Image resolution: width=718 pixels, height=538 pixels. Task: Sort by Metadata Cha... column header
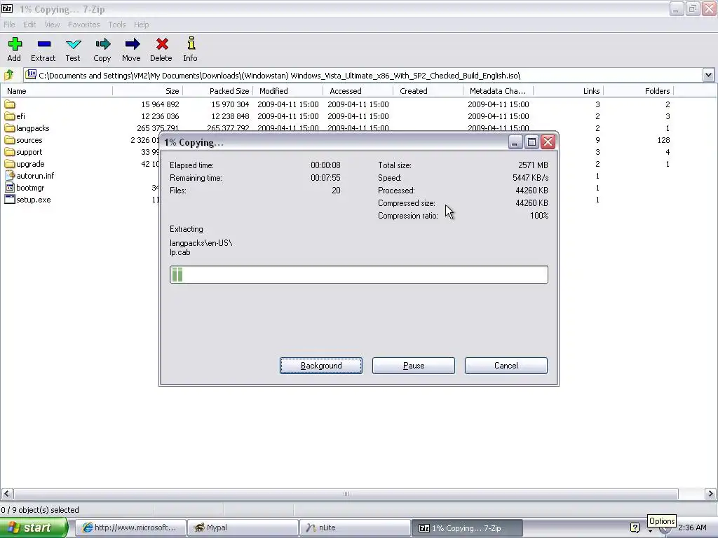point(498,91)
